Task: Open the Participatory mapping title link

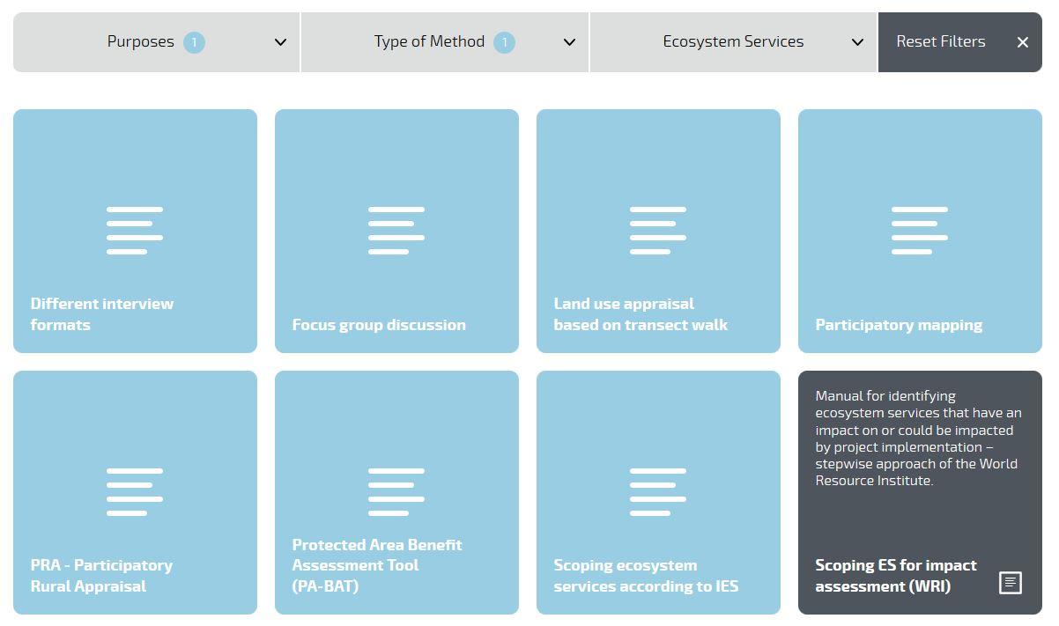Action: [899, 325]
